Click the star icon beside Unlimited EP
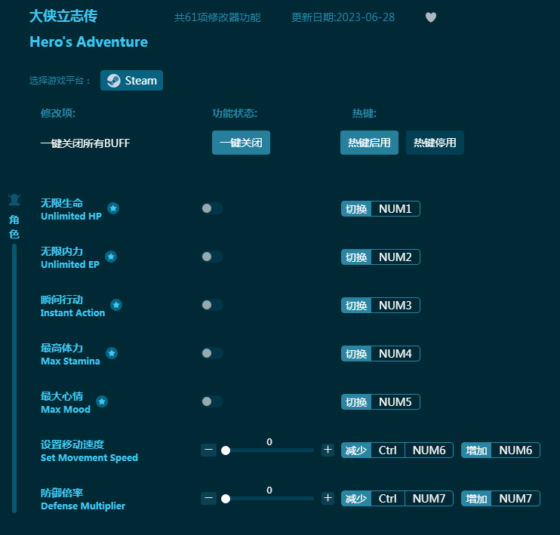 click(111, 257)
